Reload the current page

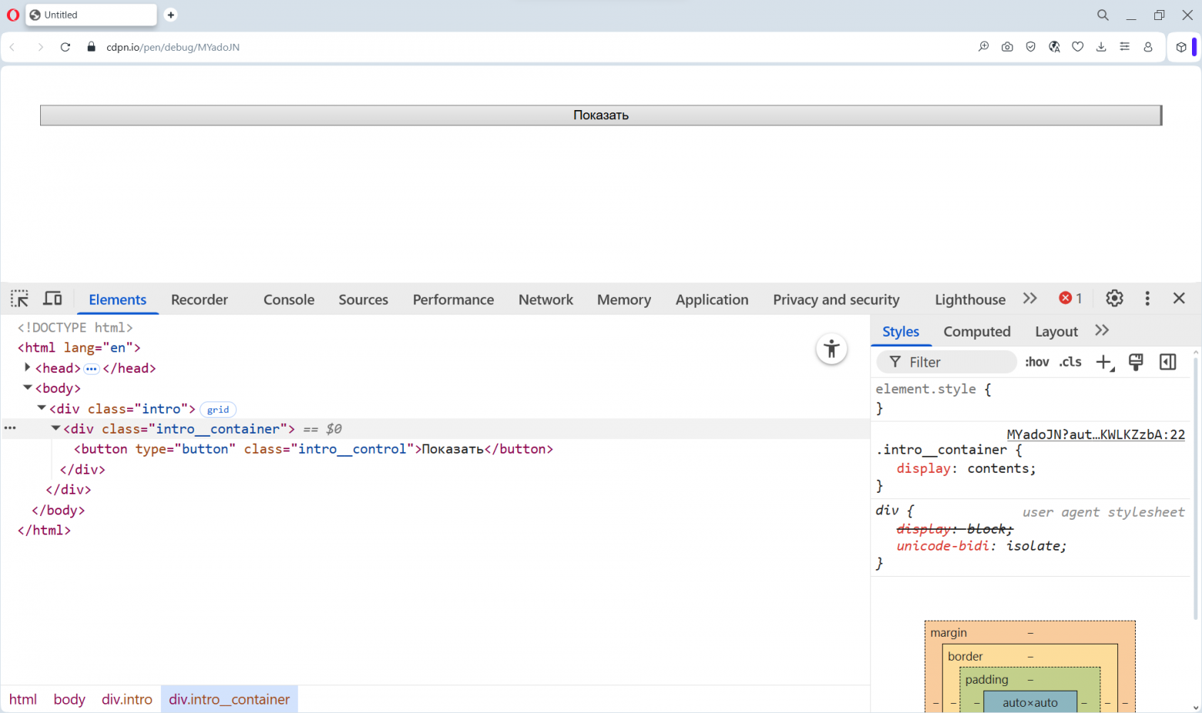pyautogui.click(x=65, y=47)
